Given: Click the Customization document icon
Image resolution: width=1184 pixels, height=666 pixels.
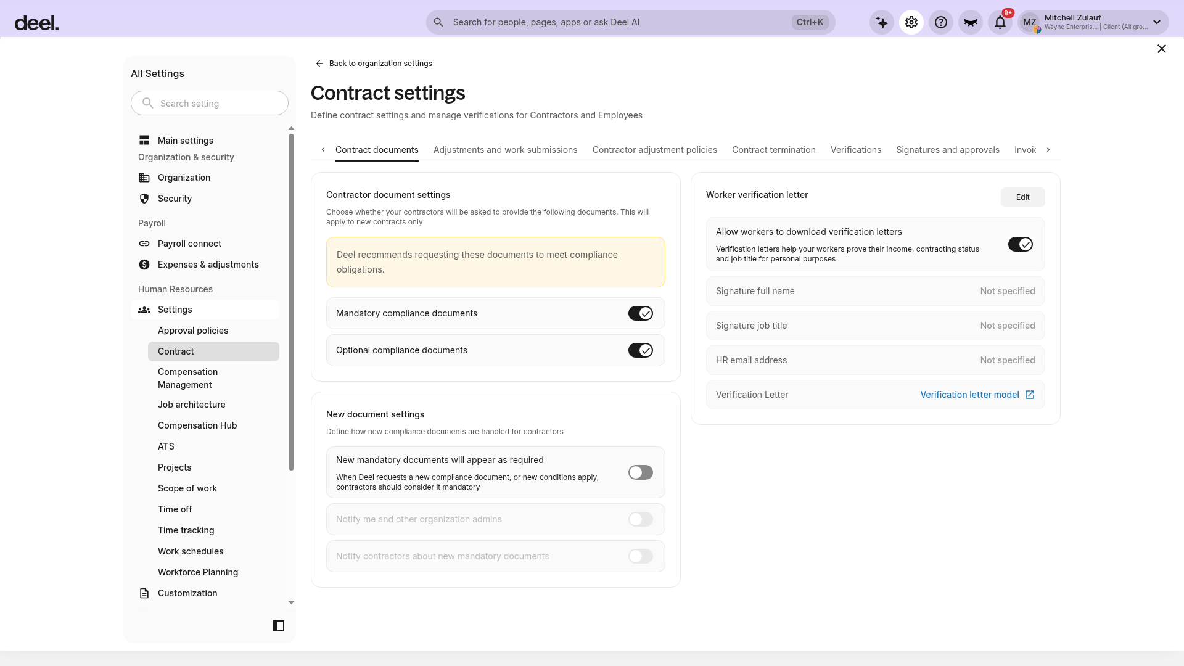Looking at the screenshot, I should [144, 593].
